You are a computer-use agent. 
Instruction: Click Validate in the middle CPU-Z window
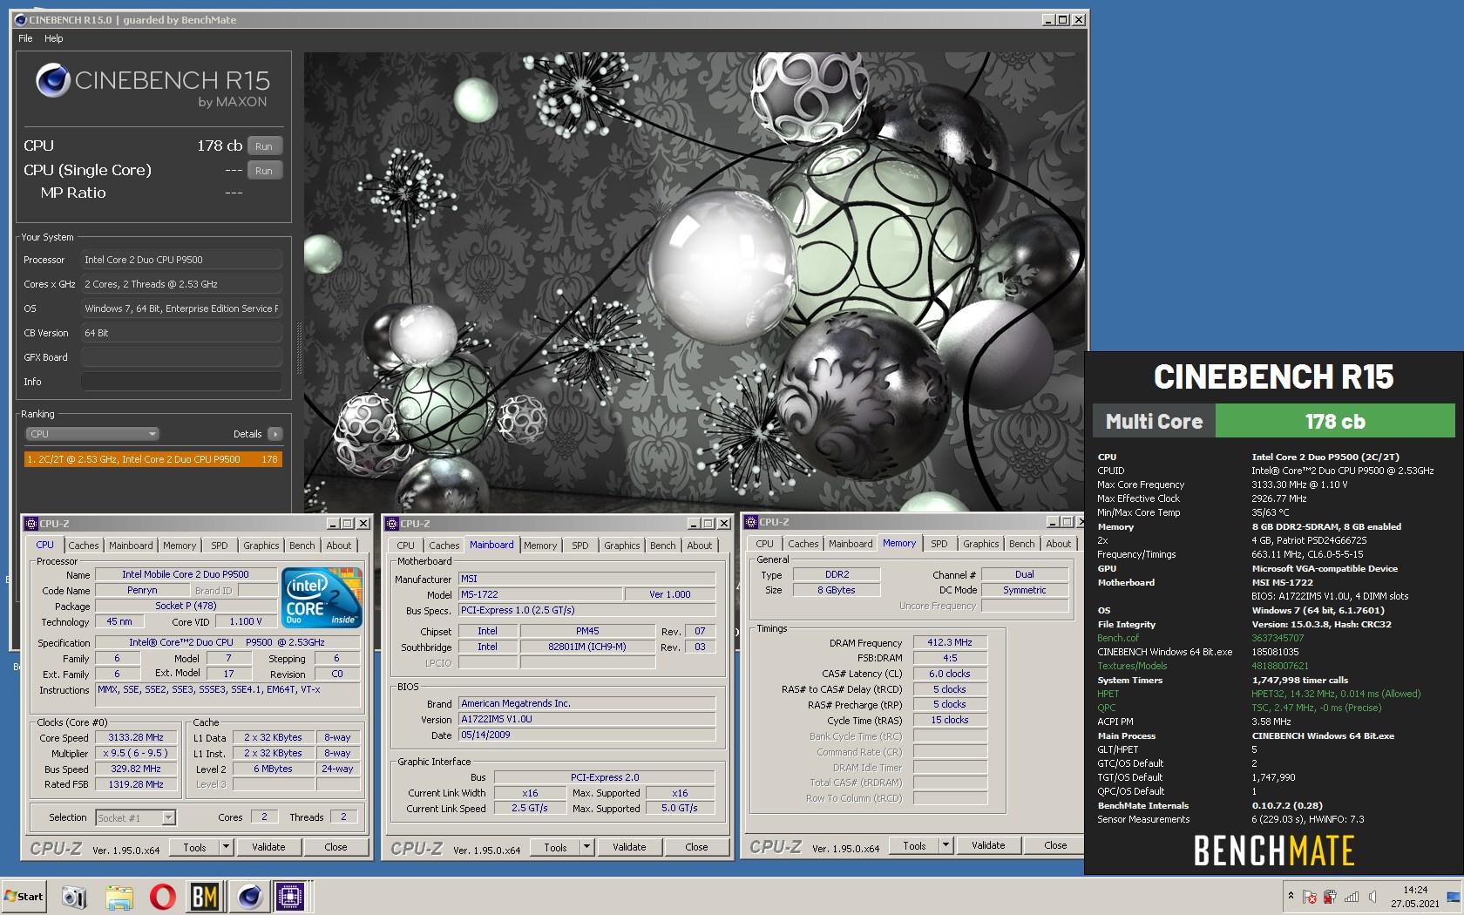(x=629, y=847)
